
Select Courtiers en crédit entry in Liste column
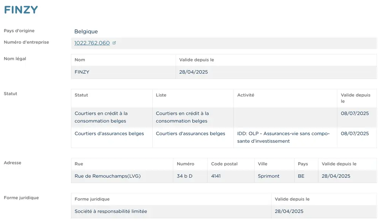pyautogui.click(x=182, y=117)
